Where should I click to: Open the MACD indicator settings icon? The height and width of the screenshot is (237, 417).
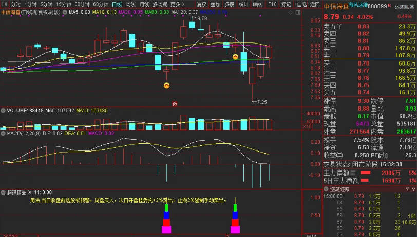[3, 133]
